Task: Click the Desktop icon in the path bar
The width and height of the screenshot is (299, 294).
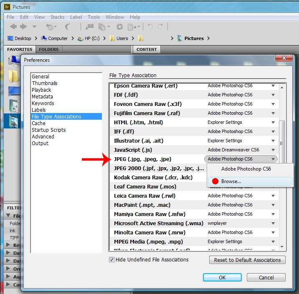Action: point(10,38)
